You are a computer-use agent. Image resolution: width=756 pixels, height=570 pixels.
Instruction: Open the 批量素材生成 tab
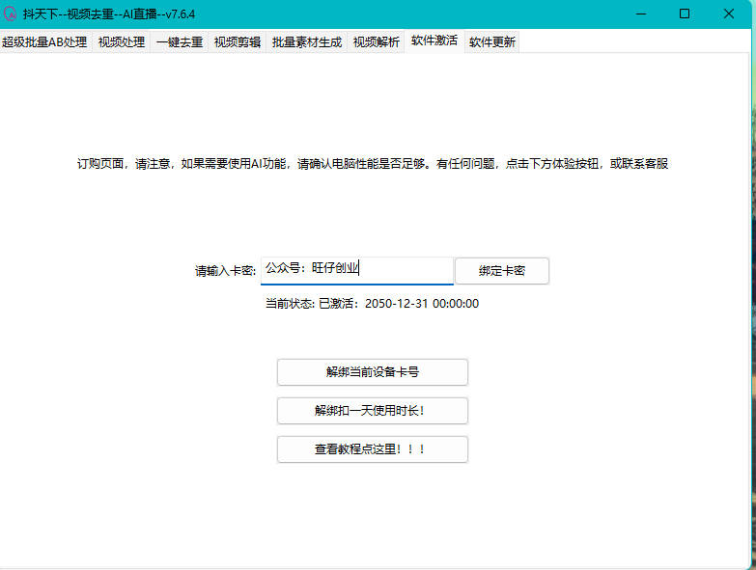(x=307, y=42)
